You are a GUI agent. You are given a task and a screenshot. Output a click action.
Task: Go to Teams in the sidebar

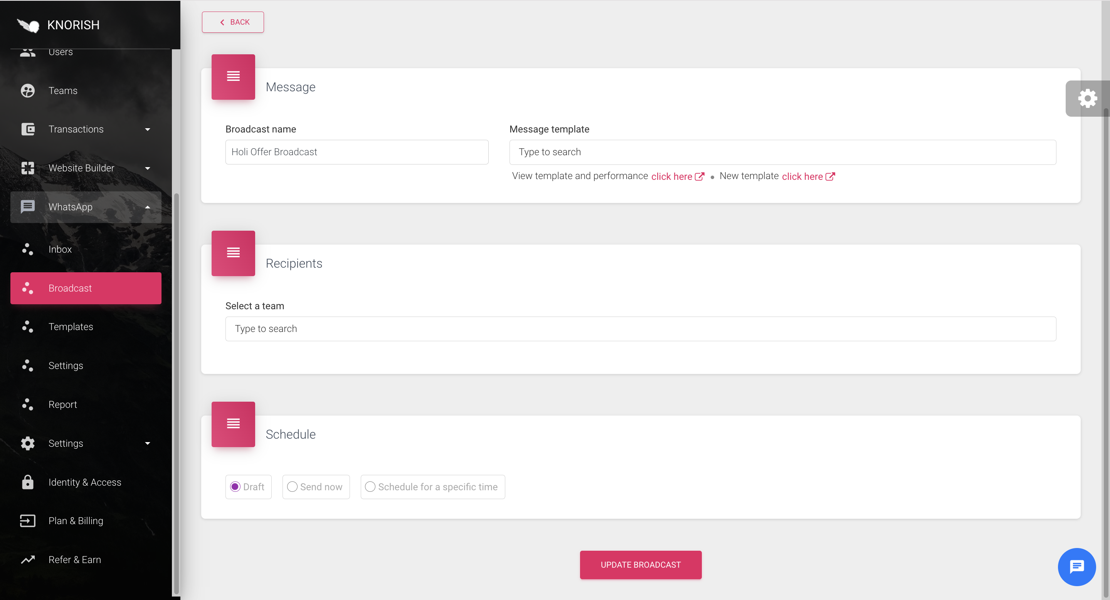(x=86, y=91)
